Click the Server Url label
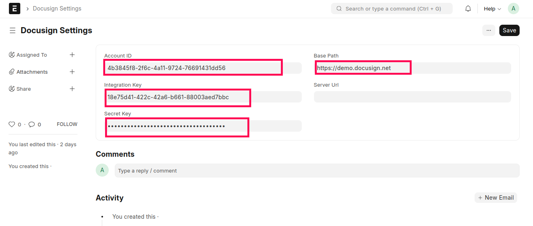The width and height of the screenshot is (533, 226). pos(326,85)
